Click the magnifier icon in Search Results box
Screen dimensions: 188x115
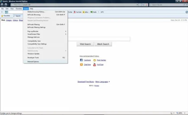tap(184, 5)
